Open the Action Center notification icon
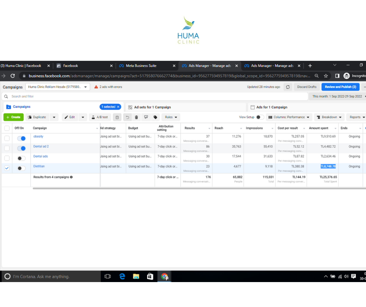Image resolution: width=366 pixels, height=307 pixels. coord(354,276)
